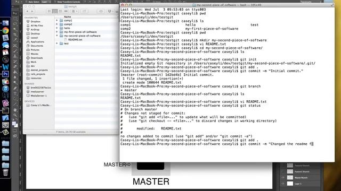Switch Finder to Cover Flow view
341x191 pixels.
pyautogui.click(x=66, y=11)
